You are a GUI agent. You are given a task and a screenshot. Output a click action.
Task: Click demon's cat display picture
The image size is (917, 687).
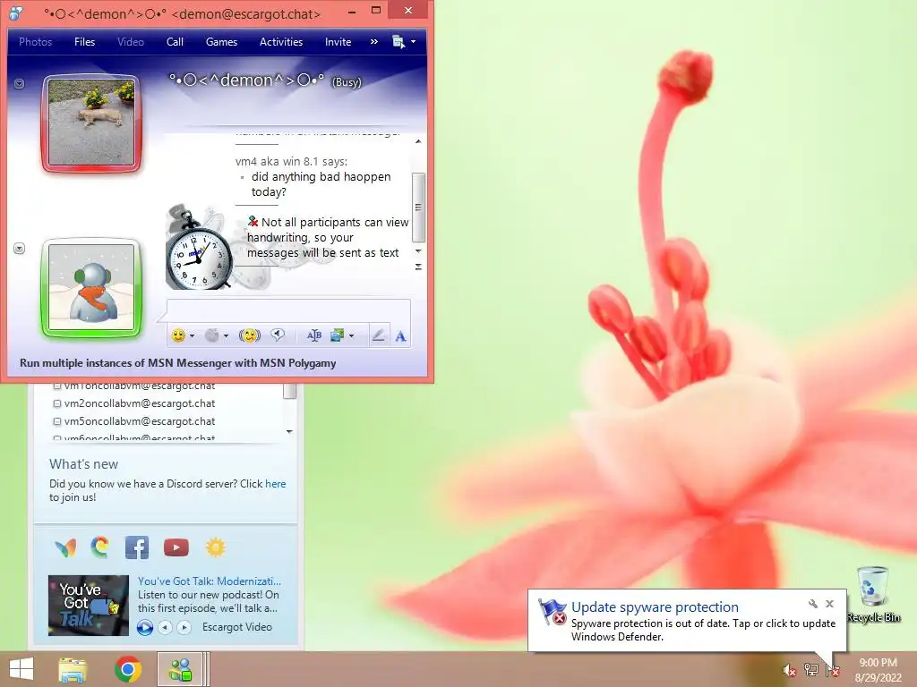[91, 123]
